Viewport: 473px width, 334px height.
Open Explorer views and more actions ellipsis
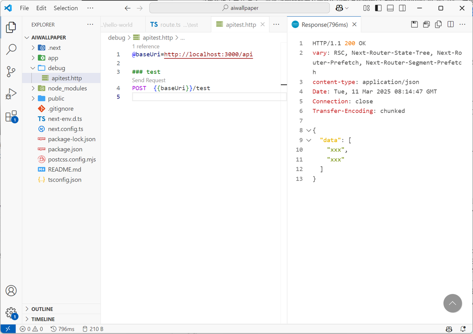point(90,24)
